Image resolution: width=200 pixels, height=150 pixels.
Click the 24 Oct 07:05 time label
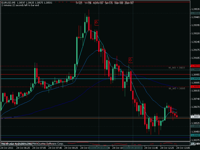pos(39,148)
